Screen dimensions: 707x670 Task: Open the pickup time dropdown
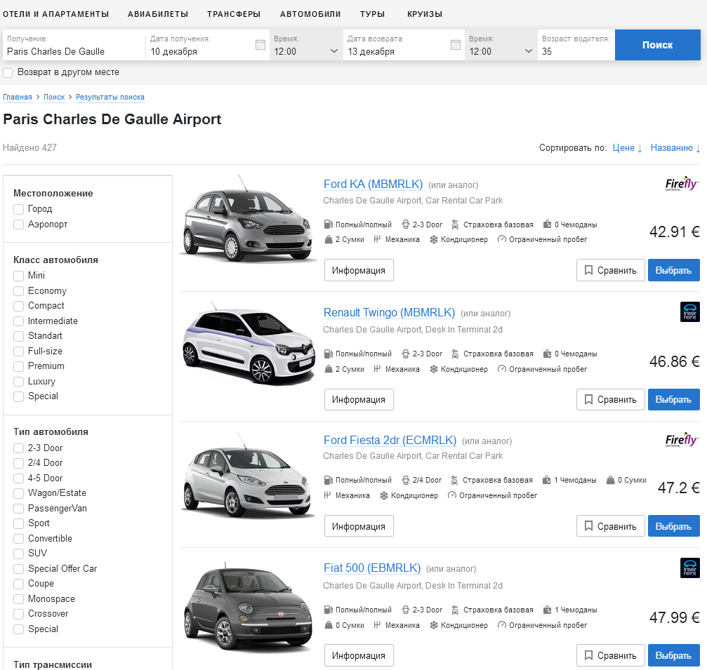click(306, 45)
